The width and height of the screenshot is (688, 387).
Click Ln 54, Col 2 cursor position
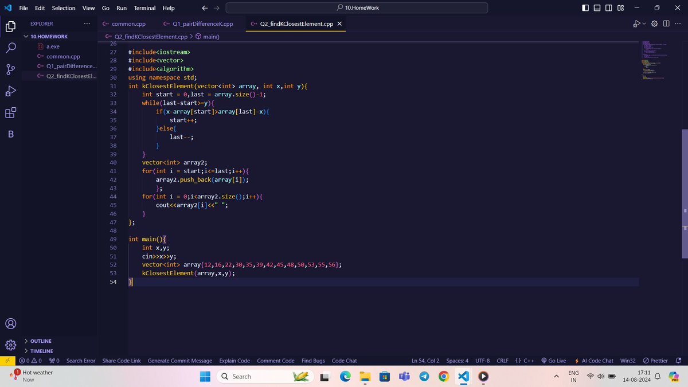pos(425,361)
